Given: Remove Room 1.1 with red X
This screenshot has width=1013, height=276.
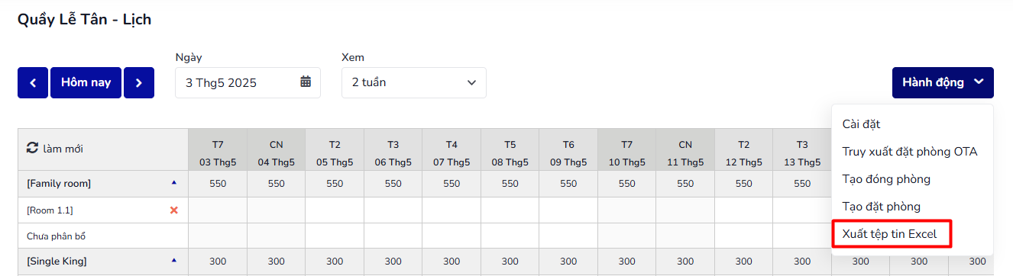Looking at the screenshot, I should pos(174,210).
